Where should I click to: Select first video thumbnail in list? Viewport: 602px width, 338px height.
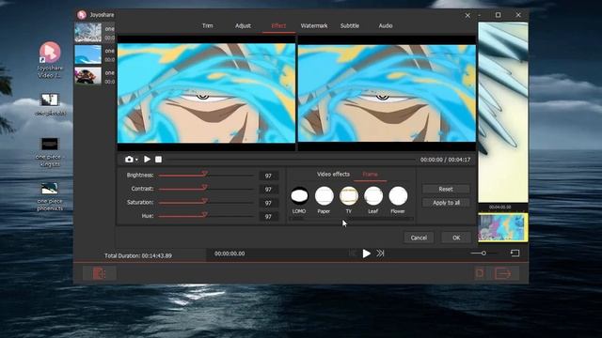click(87, 32)
